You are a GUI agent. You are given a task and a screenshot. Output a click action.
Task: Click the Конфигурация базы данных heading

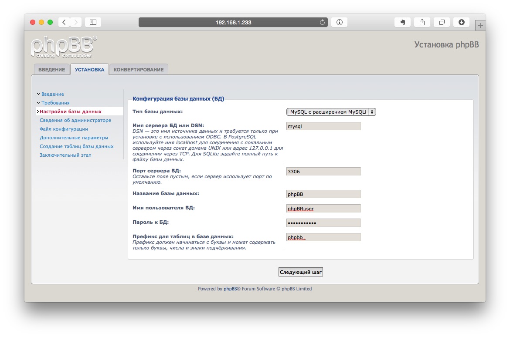[x=178, y=99]
